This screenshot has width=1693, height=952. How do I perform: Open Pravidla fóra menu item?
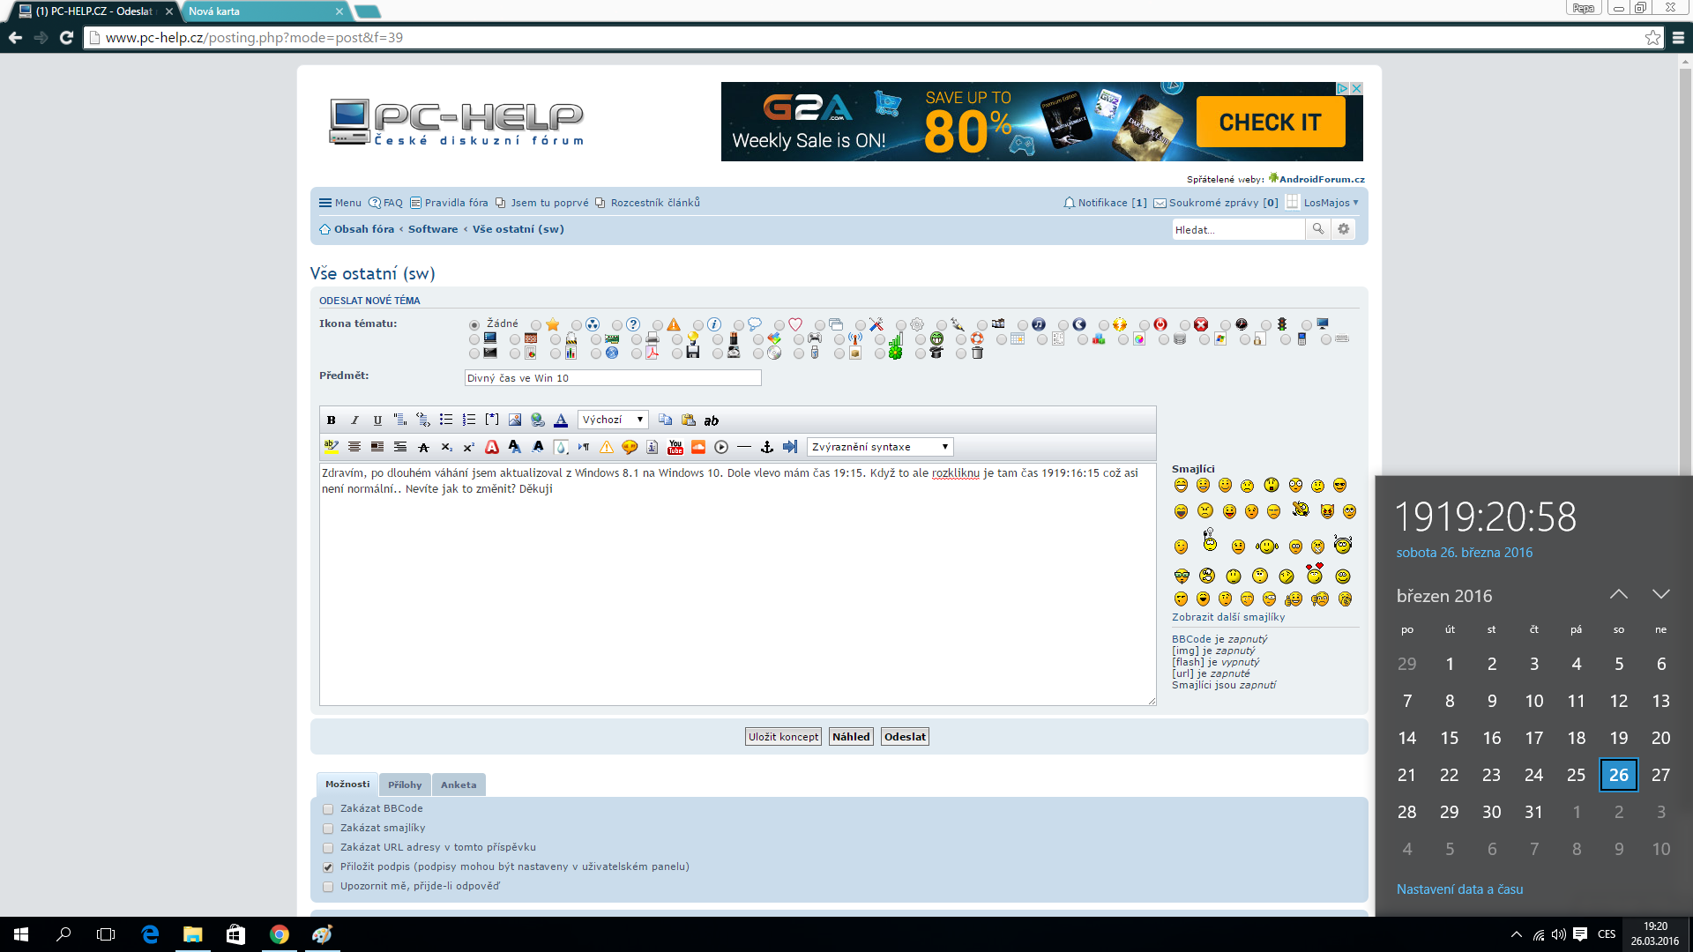pyautogui.click(x=449, y=203)
